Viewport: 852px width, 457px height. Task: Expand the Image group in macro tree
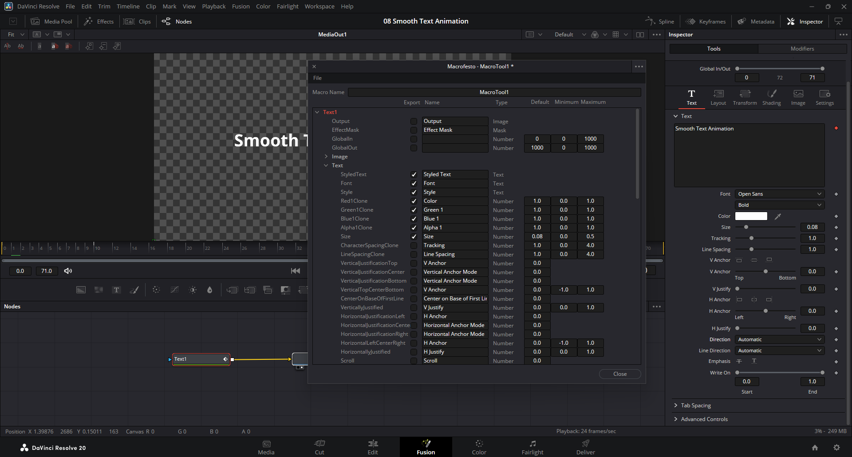tap(326, 157)
